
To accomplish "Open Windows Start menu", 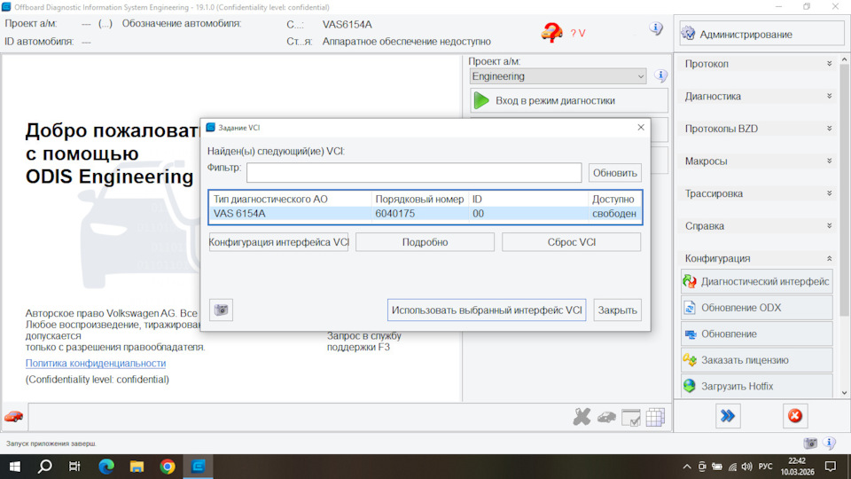I will (15, 467).
